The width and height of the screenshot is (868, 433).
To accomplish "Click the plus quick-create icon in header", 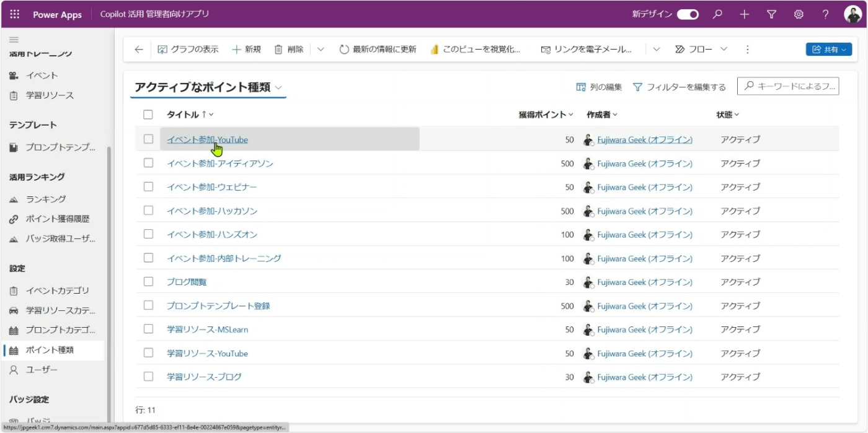I will point(745,14).
